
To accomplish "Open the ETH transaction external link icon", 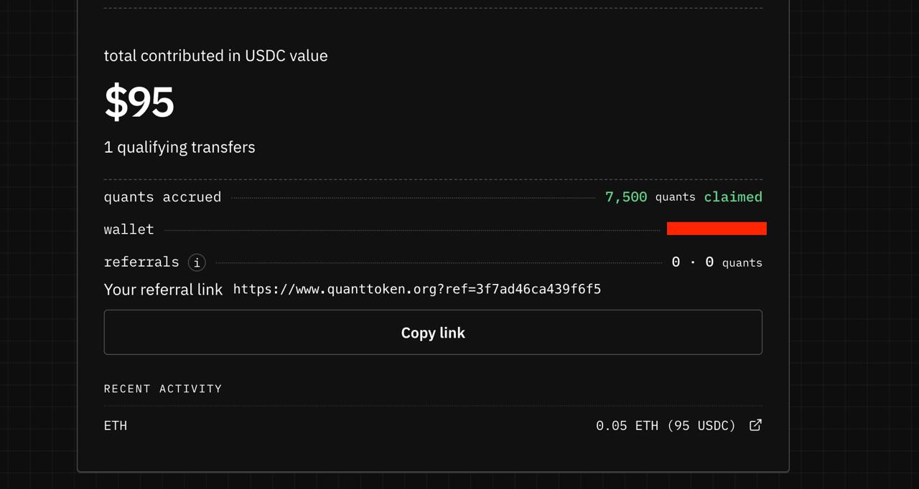I will [755, 425].
